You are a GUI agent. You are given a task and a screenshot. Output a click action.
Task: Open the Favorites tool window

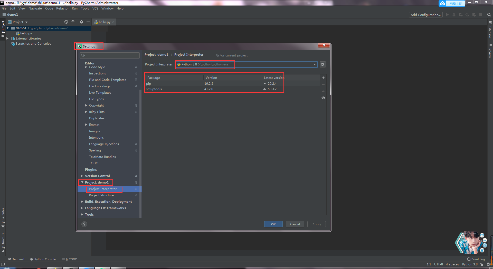3,218
